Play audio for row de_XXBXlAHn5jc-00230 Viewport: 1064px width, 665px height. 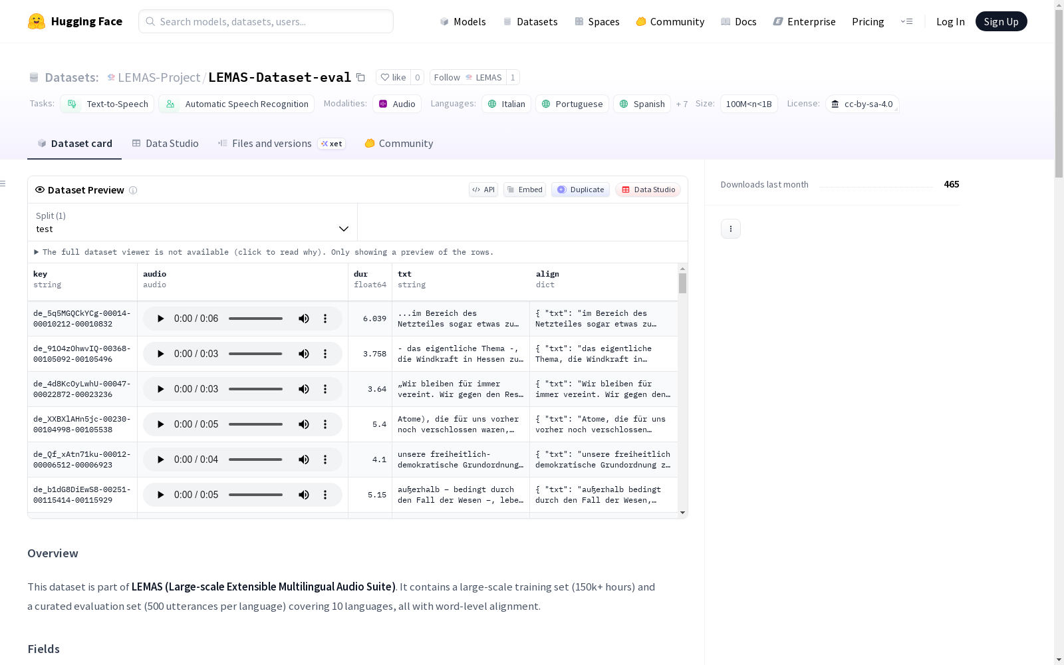coord(160,424)
